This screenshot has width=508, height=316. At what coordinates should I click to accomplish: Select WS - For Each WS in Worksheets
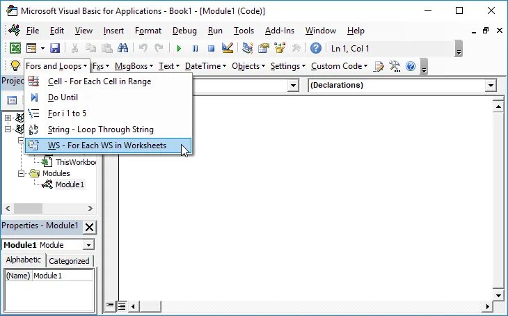[108, 145]
